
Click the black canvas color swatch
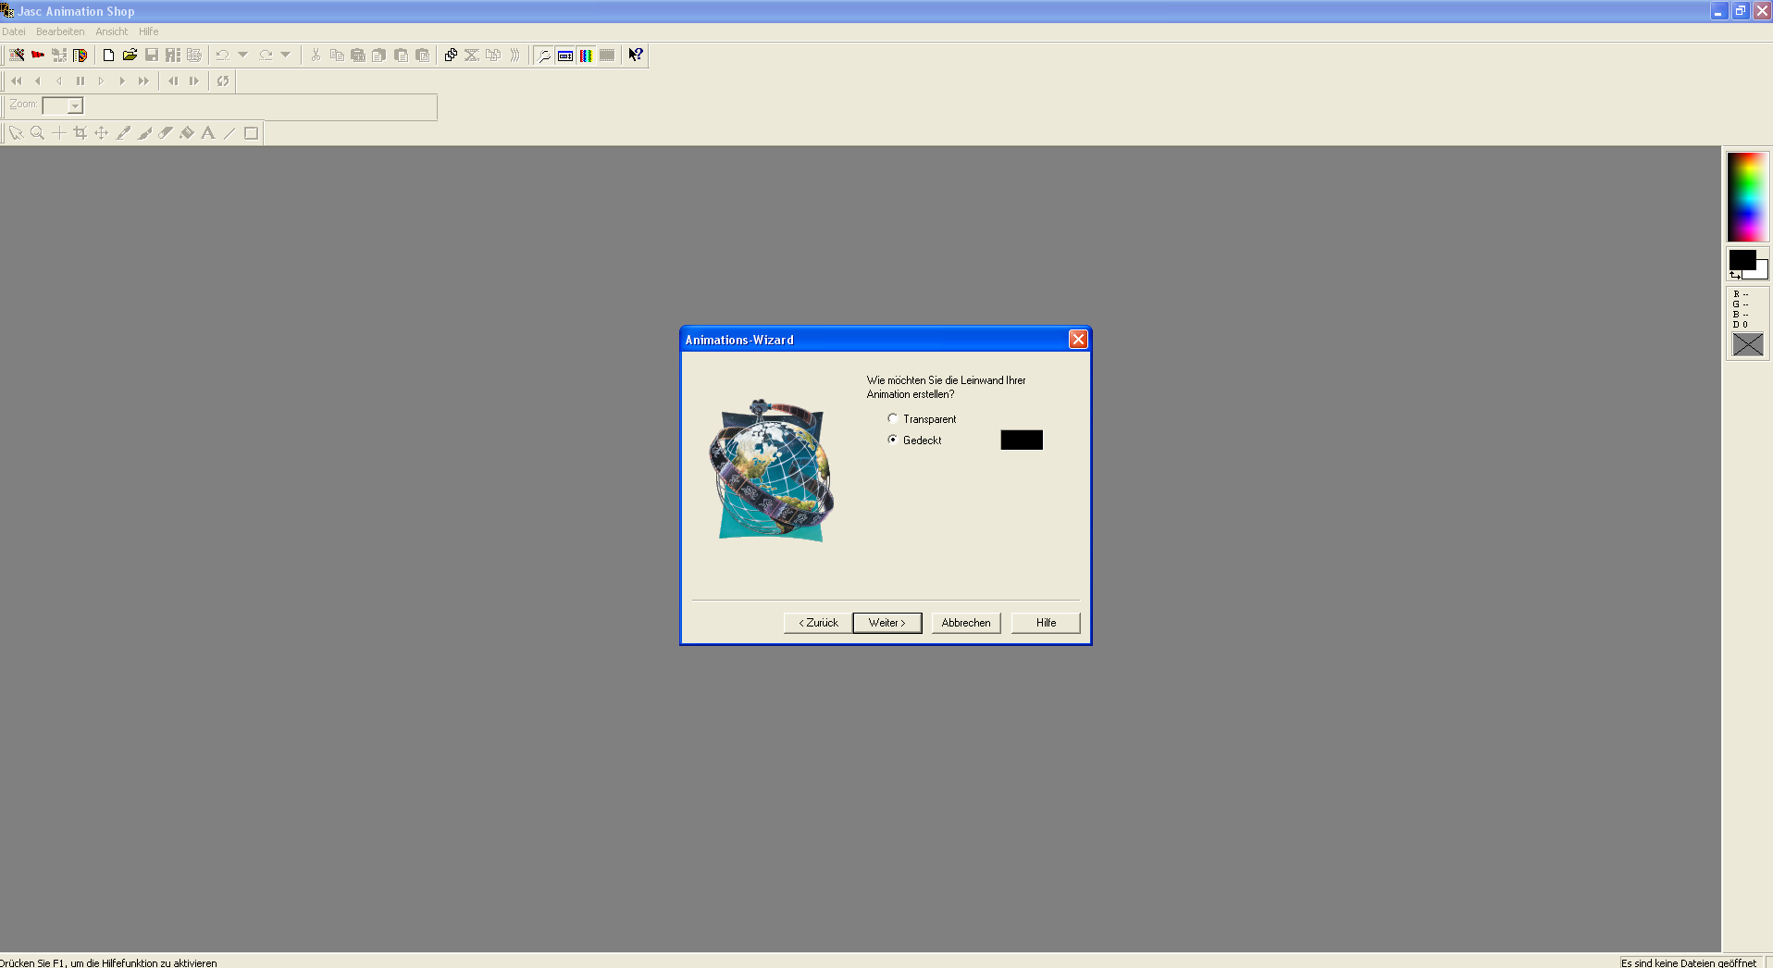1021,441
